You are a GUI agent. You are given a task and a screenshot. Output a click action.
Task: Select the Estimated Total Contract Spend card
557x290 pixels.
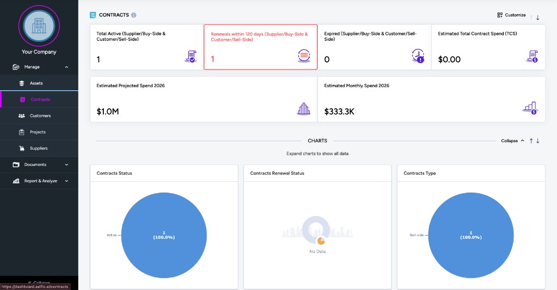(488, 47)
